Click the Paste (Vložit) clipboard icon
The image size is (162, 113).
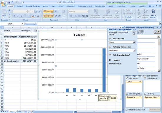(4, 12)
